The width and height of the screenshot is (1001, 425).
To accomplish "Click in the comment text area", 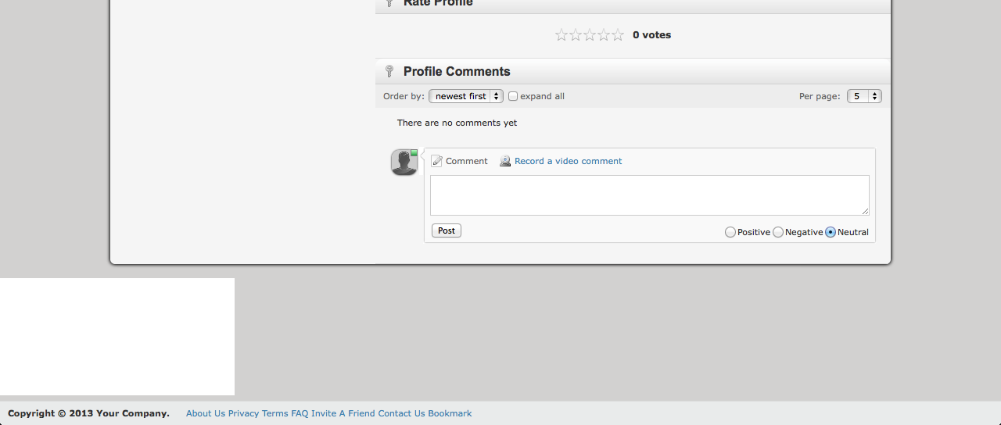I will pyautogui.click(x=649, y=195).
